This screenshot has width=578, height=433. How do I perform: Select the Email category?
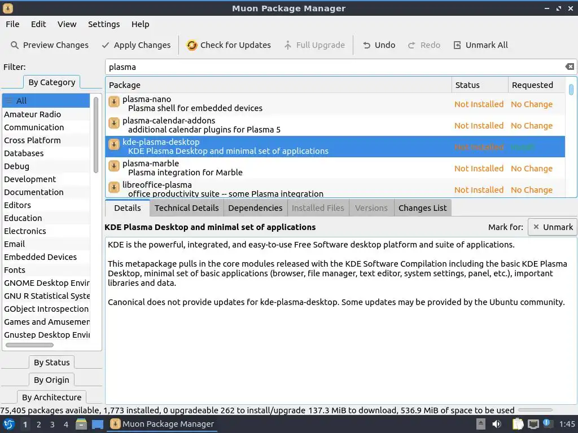pyautogui.click(x=46, y=244)
